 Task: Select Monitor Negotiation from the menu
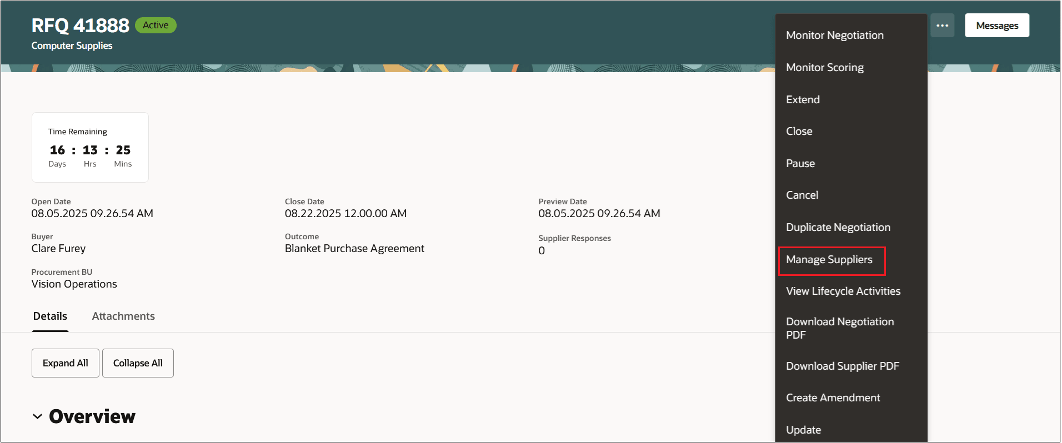(835, 35)
